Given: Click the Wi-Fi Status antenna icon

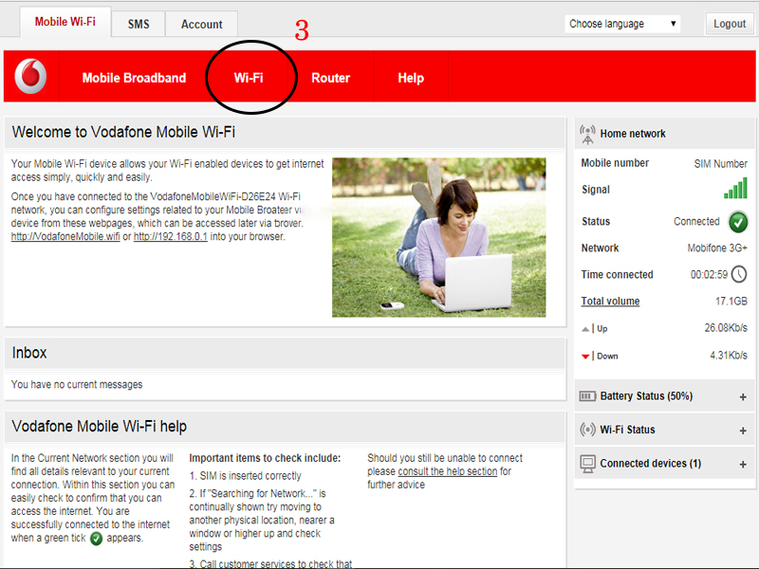Looking at the screenshot, I should (x=587, y=430).
